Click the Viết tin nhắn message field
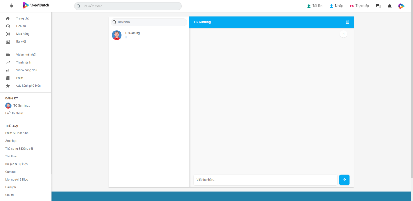The image size is (413, 201). pyautogui.click(x=265, y=180)
